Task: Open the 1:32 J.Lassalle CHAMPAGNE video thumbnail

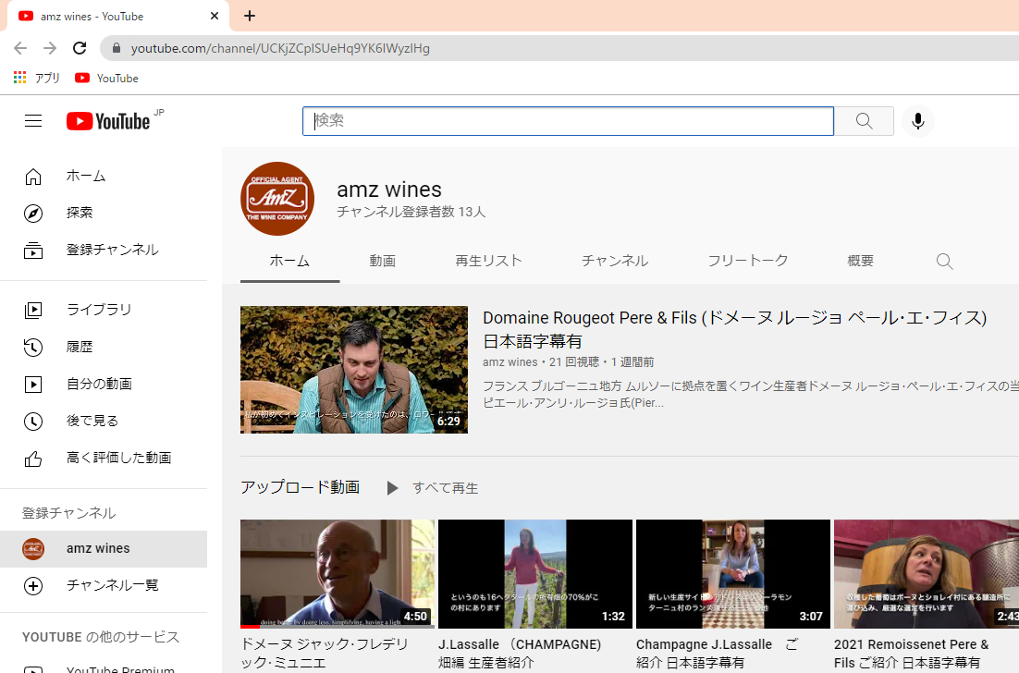Action: 535,574
